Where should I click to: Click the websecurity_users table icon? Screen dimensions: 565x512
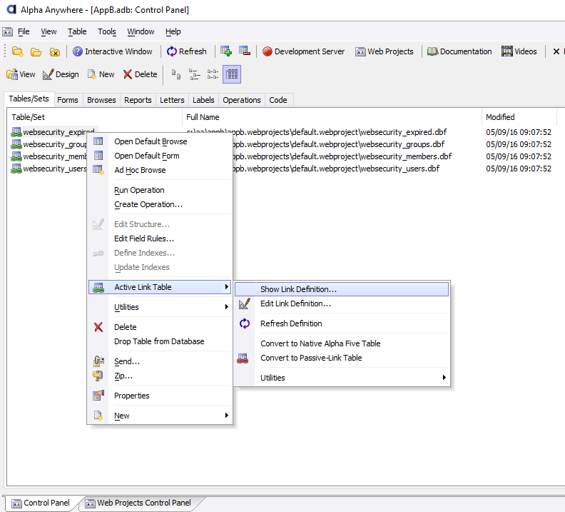coord(16,169)
